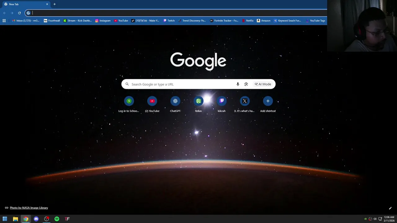The image size is (397, 223).
Task: Open the TikTok bookmark
Action: tap(145, 21)
